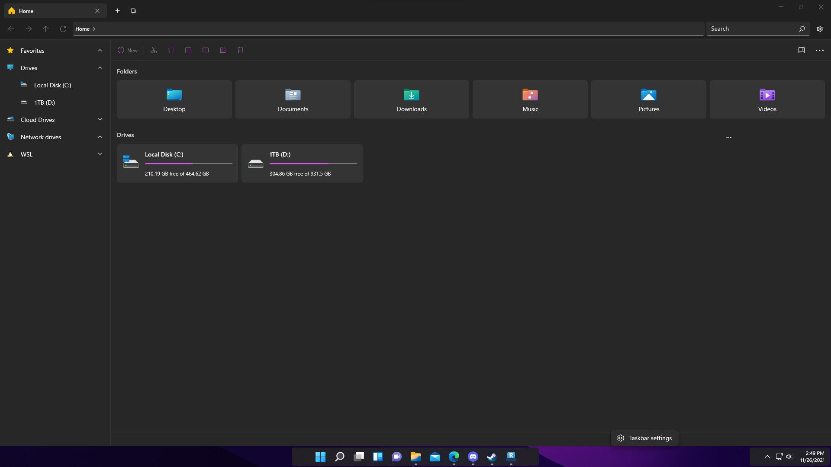Select 1TB (D:) in sidebar
The height and width of the screenshot is (467, 831).
45,102
